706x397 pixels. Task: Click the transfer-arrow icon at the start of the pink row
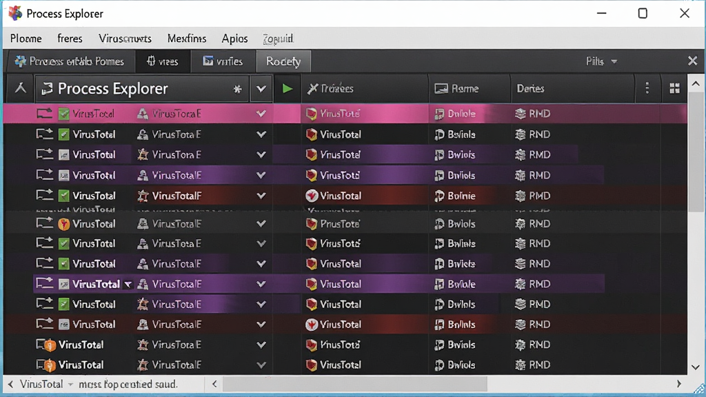[45, 113]
